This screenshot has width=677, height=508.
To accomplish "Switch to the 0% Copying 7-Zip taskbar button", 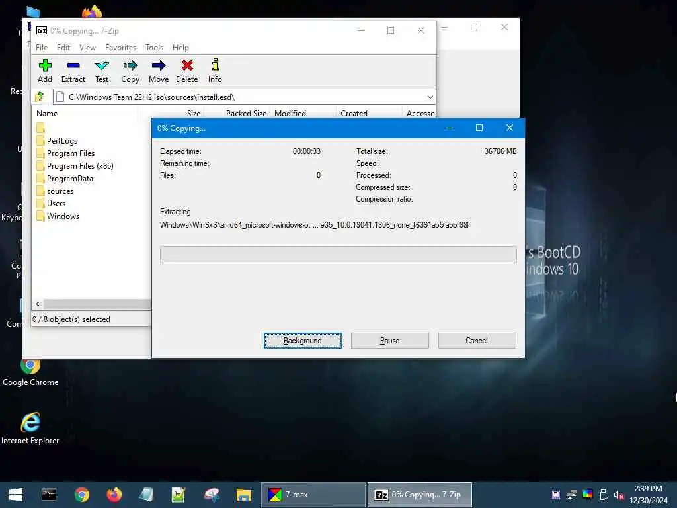I will 420,495.
